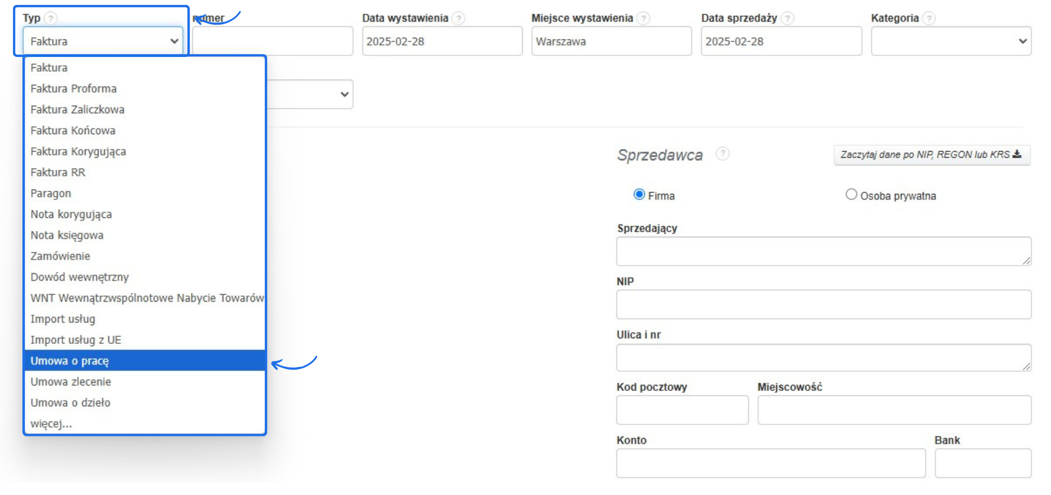The width and height of the screenshot is (1051, 495).
Task: Click the help icon next to Sprzedawca
Action: coord(723,154)
